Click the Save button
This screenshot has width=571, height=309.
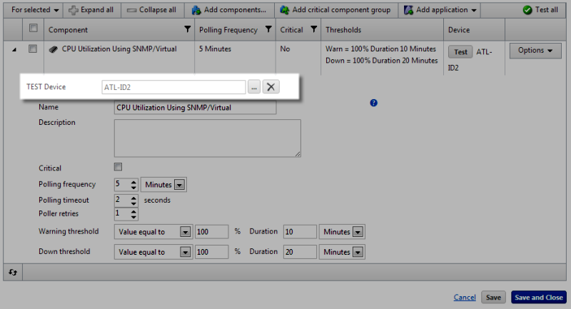coord(493,298)
